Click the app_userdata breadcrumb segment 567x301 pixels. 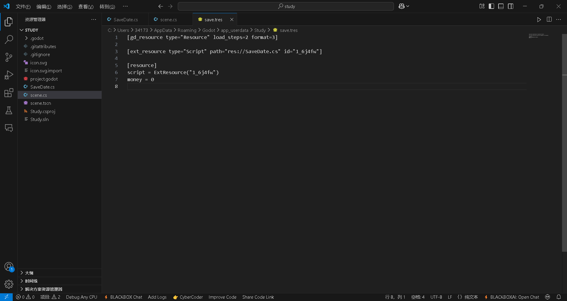[x=234, y=30]
